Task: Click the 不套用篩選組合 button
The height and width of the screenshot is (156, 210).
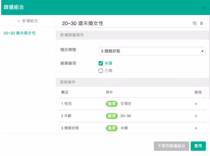Action: tap(171, 146)
